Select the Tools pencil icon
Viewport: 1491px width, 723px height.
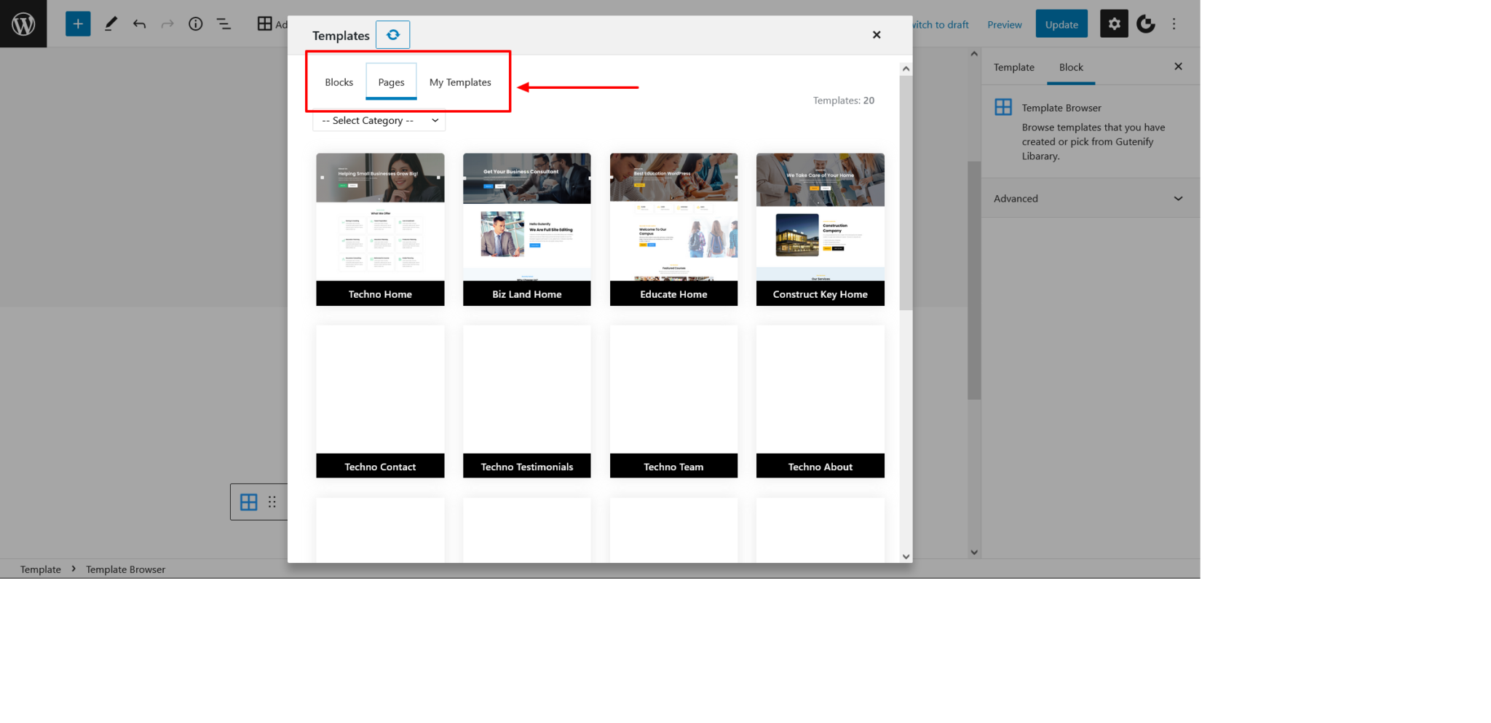(111, 23)
